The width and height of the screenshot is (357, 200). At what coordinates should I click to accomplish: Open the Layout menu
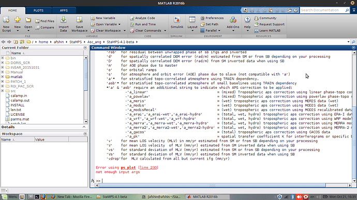(x=192, y=24)
